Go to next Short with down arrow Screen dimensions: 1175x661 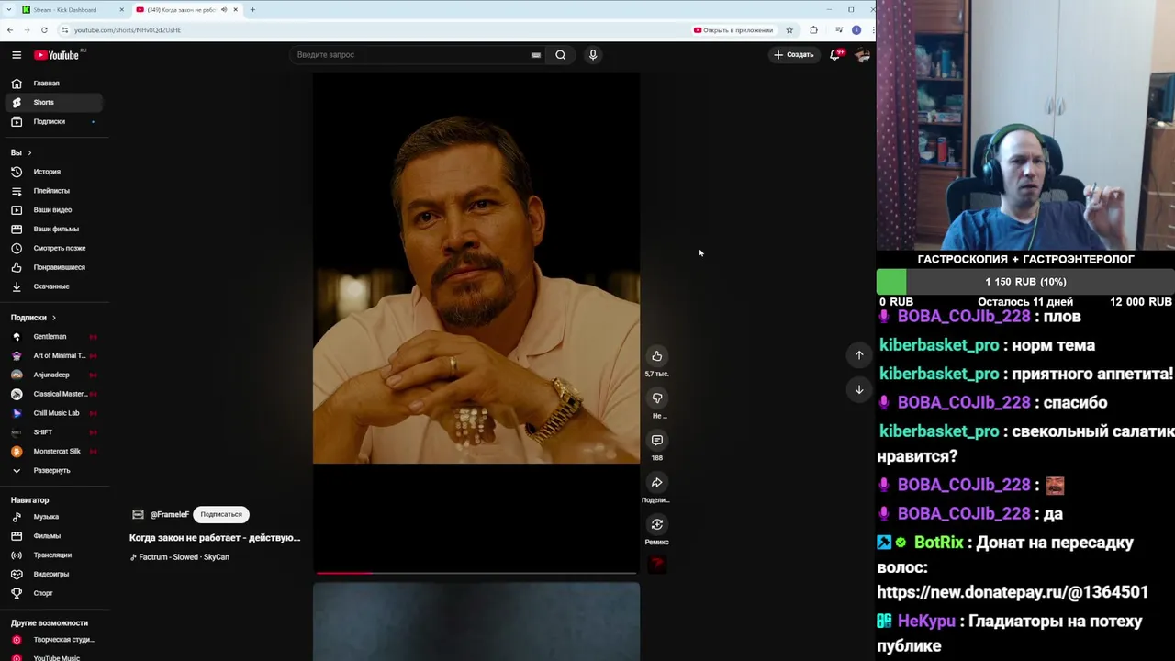[x=859, y=389]
